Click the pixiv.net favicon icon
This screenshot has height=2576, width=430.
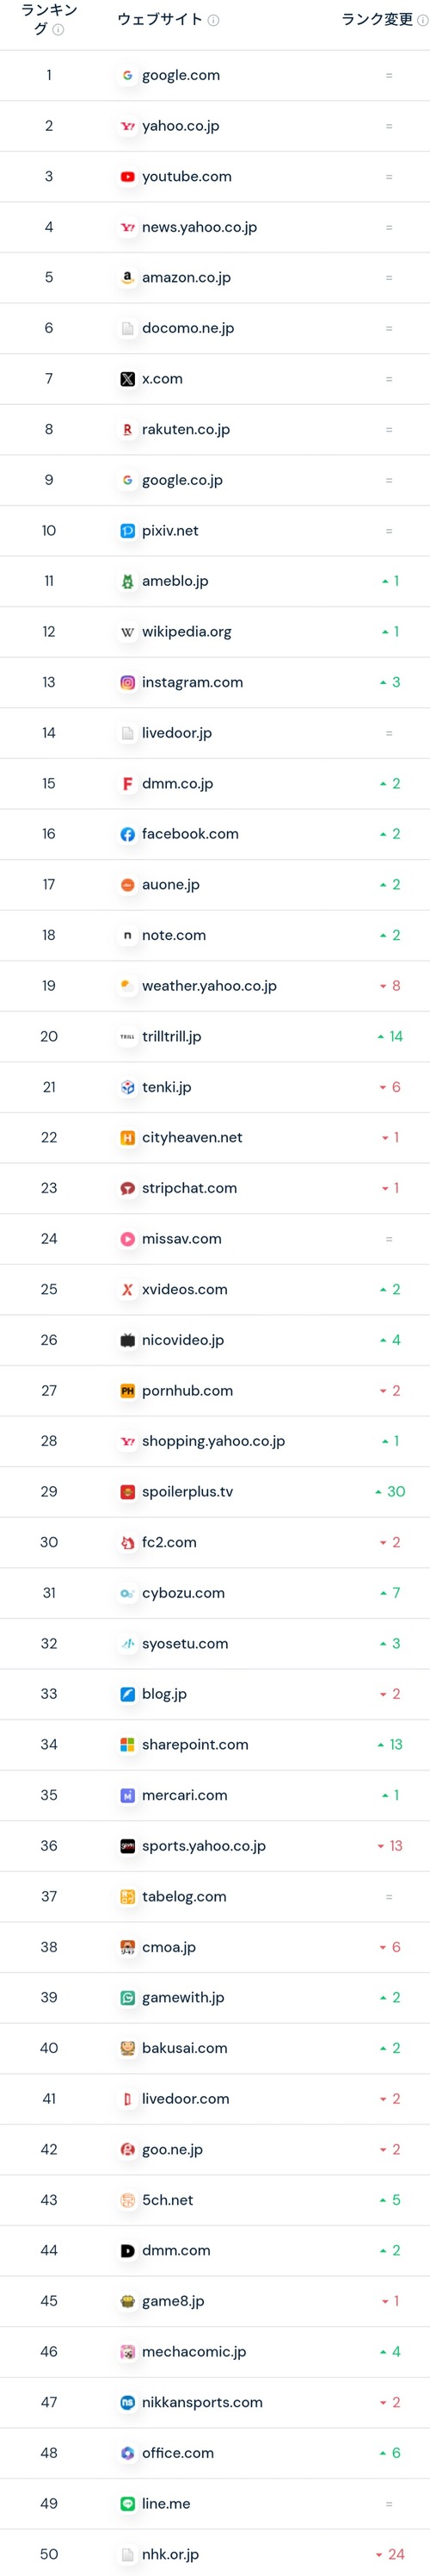pyautogui.click(x=126, y=530)
